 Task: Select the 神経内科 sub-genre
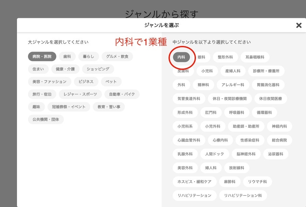280,126
